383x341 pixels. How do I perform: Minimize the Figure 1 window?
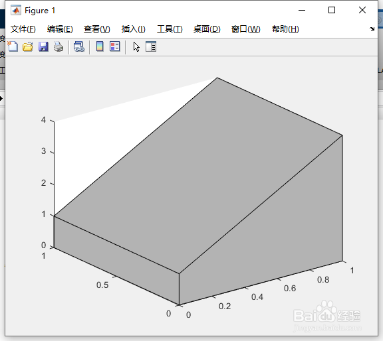[302, 10]
